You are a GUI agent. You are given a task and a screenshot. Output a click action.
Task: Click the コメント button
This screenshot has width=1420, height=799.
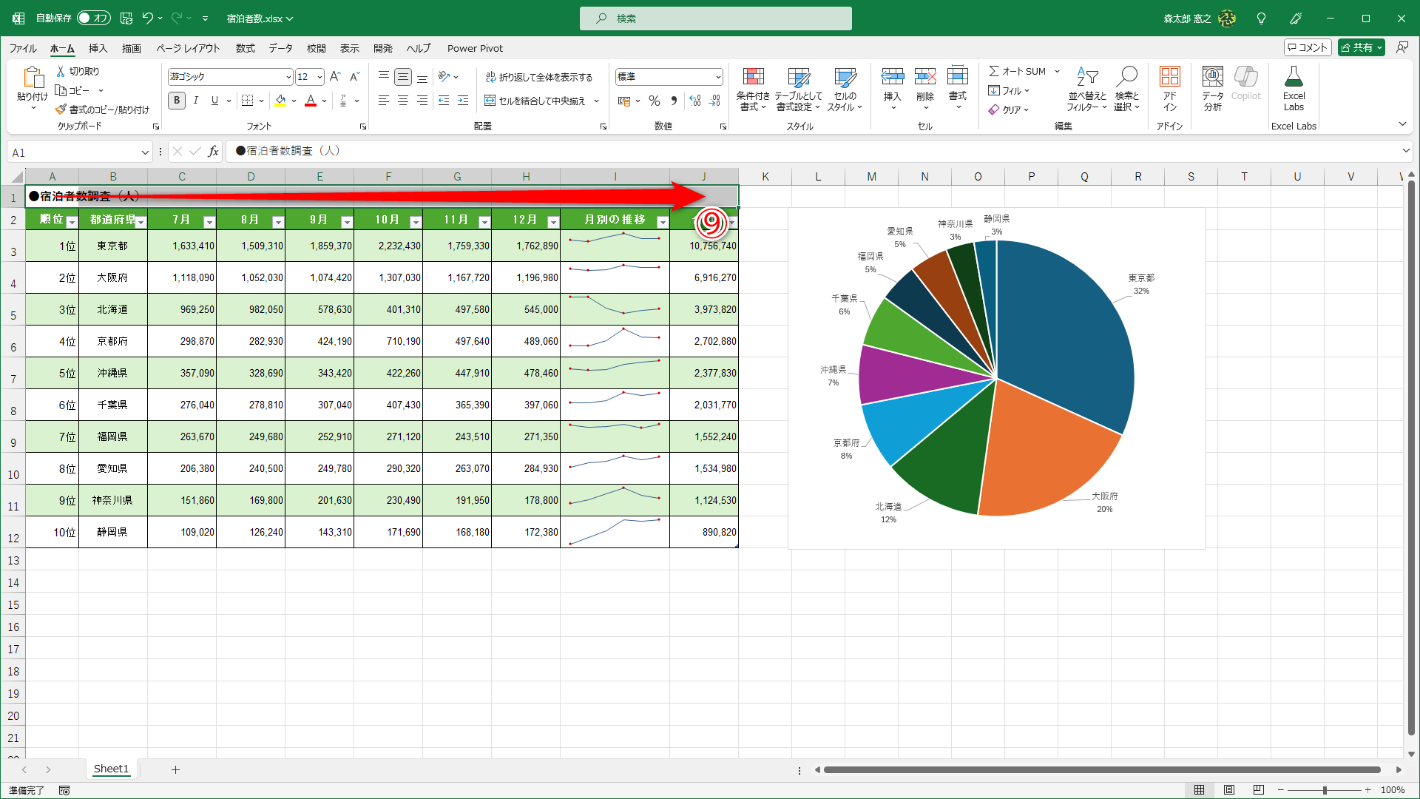click(x=1308, y=47)
